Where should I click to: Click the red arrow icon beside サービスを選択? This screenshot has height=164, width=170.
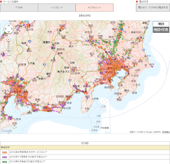click(x=1, y=2)
